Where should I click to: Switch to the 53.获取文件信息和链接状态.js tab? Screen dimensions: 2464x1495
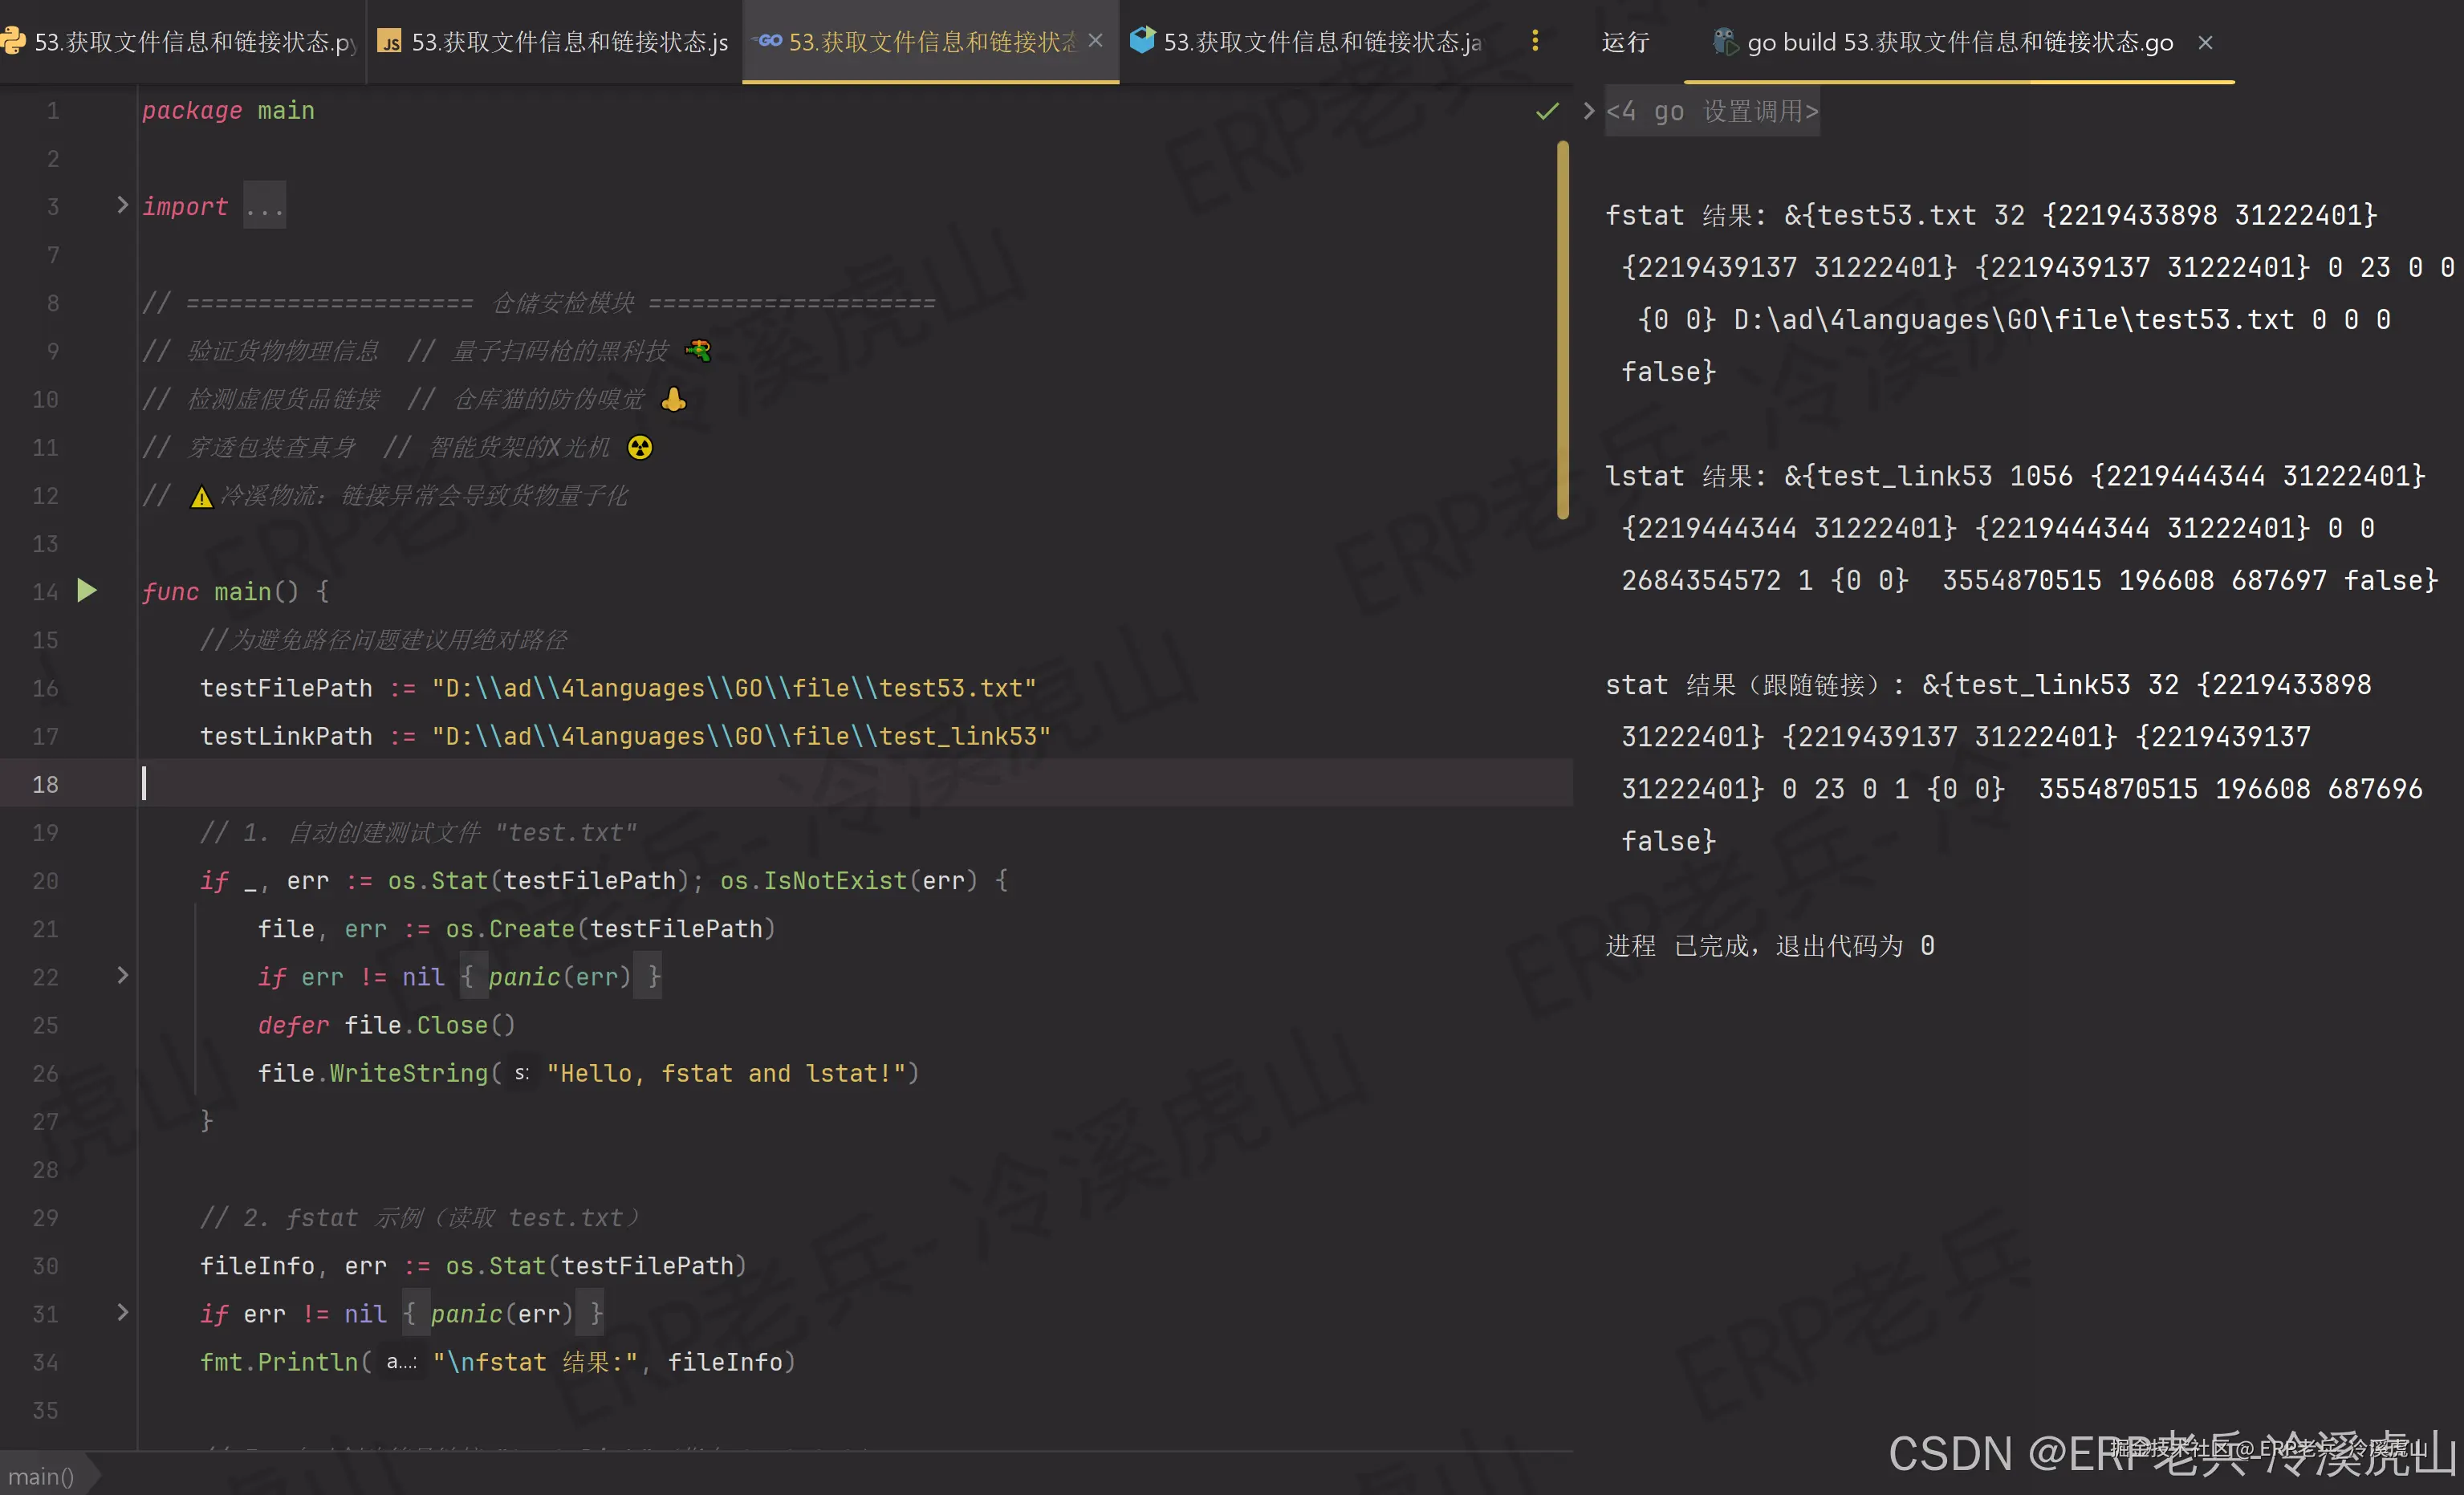pyautogui.click(x=569, y=42)
